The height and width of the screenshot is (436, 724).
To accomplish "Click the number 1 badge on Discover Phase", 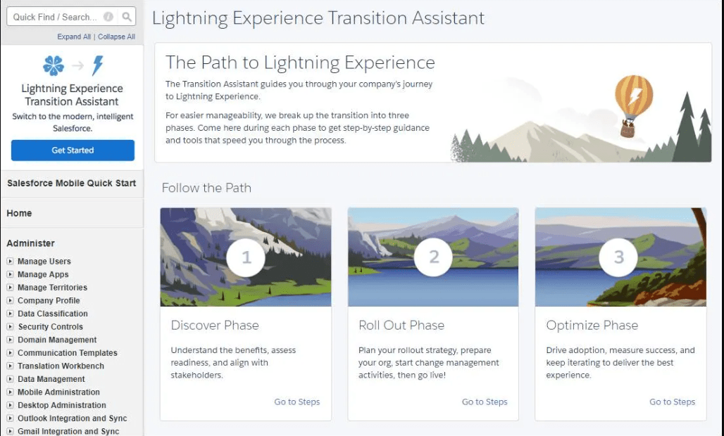I will click(245, 258).
